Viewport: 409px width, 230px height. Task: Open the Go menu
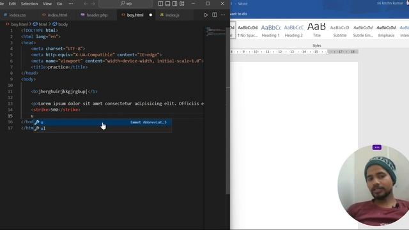(x=59, y=4)
